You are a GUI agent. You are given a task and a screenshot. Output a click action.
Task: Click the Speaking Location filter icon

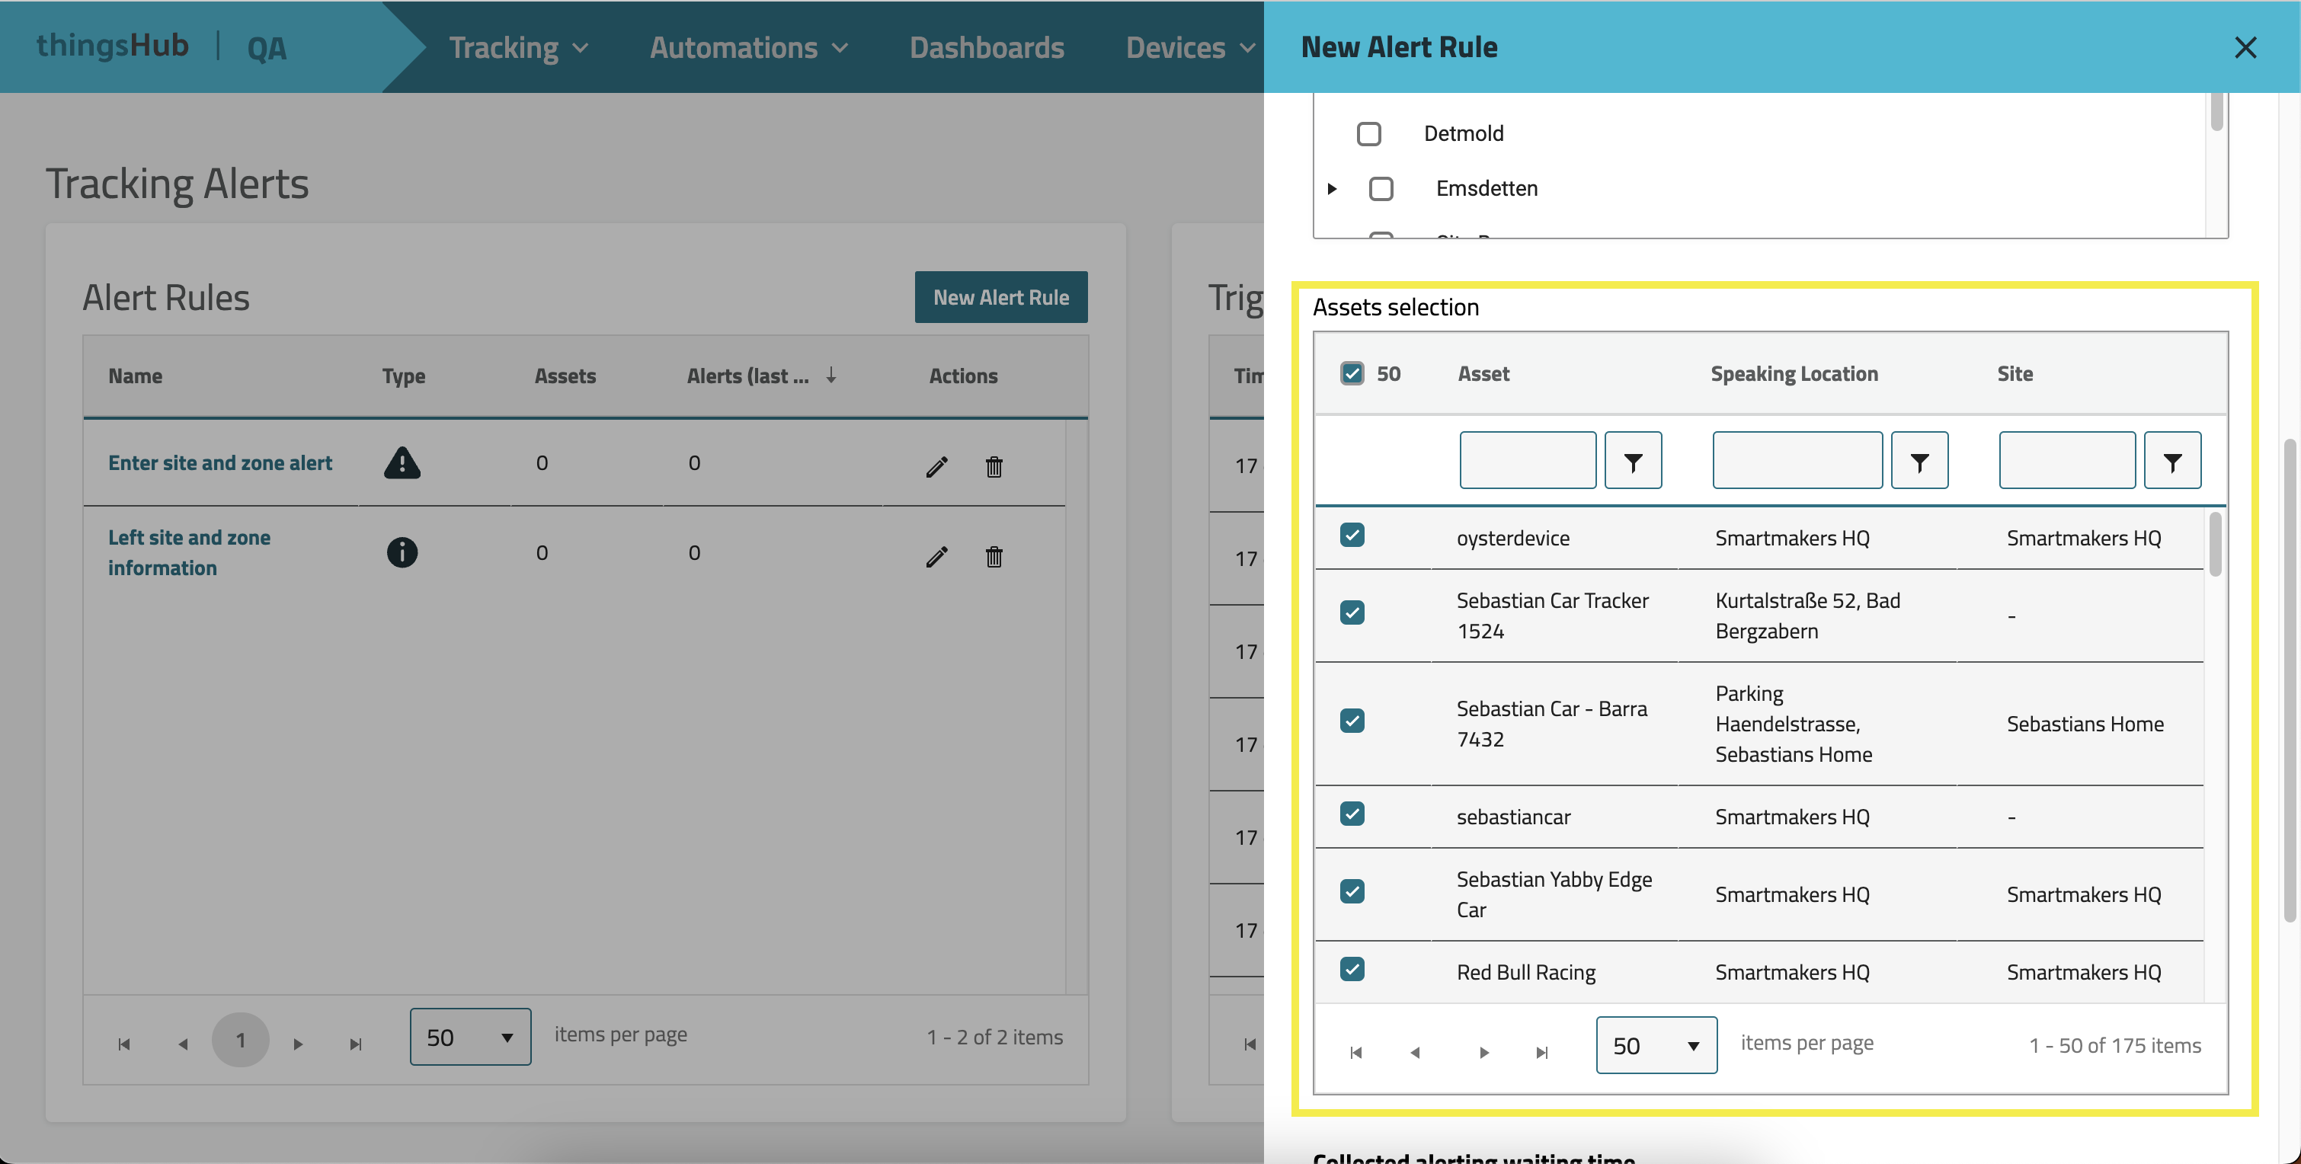pyautogui.click(x=1919, y=461)
